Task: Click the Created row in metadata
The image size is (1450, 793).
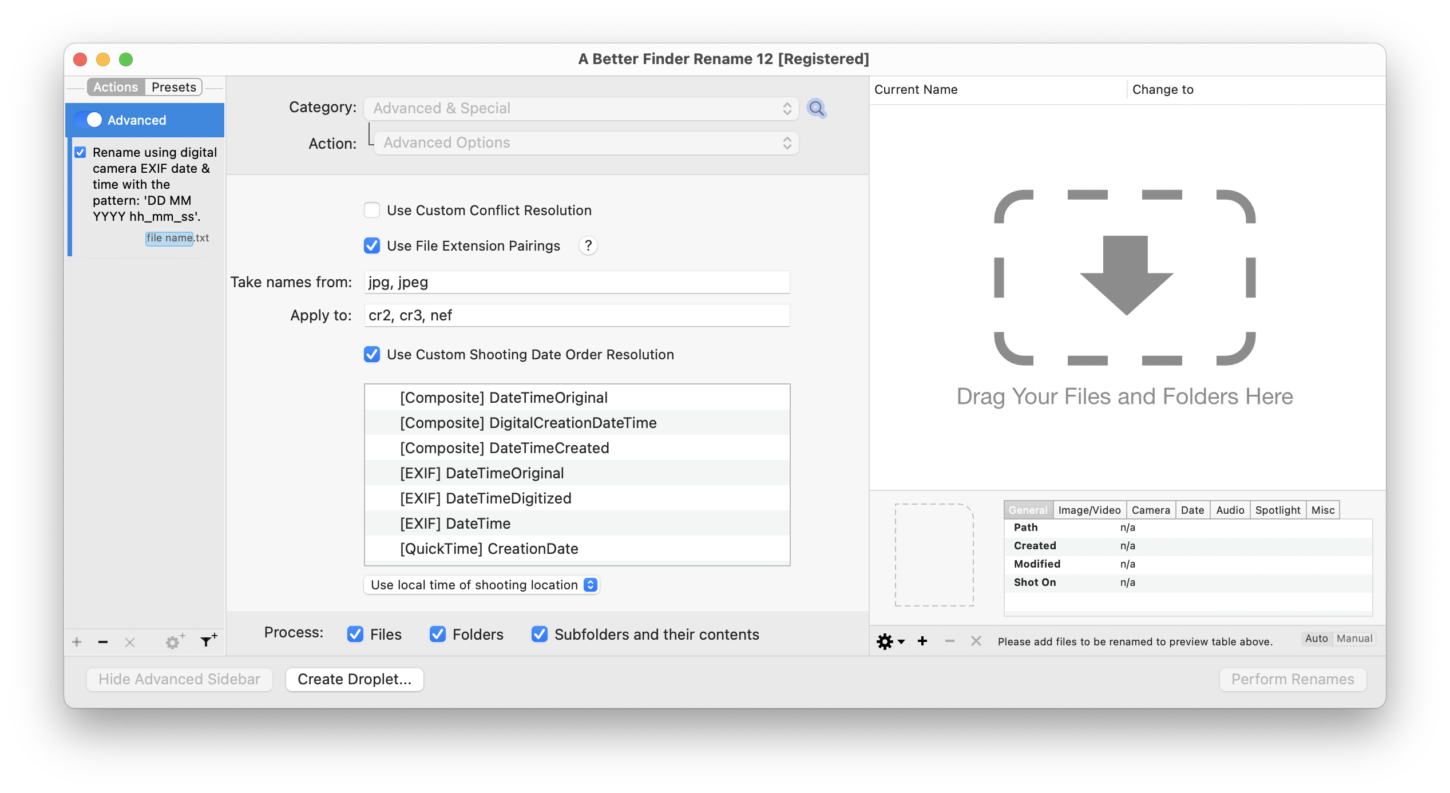Action: pyautogui.click(x=1188, y=546)
